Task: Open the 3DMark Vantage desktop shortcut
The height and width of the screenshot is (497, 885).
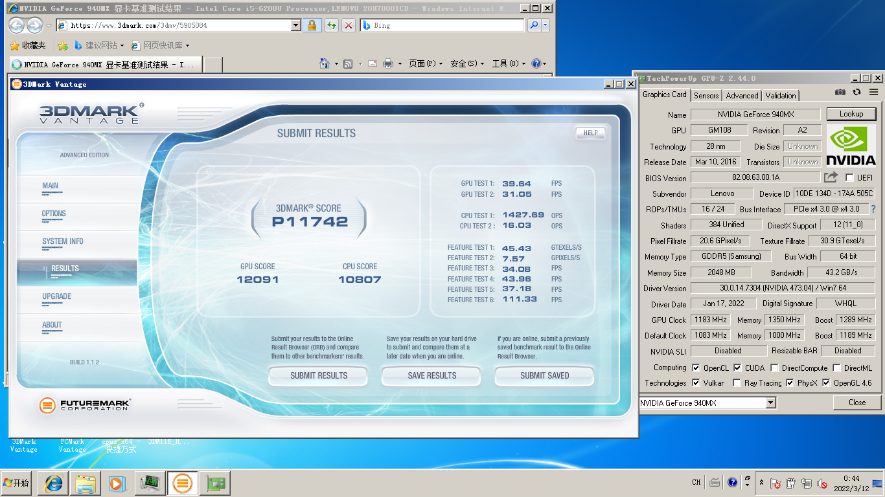Action: 24,445
